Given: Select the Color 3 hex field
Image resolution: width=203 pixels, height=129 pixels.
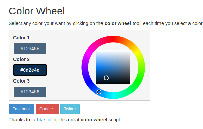Looking at the screenshot, I should 30,92.
